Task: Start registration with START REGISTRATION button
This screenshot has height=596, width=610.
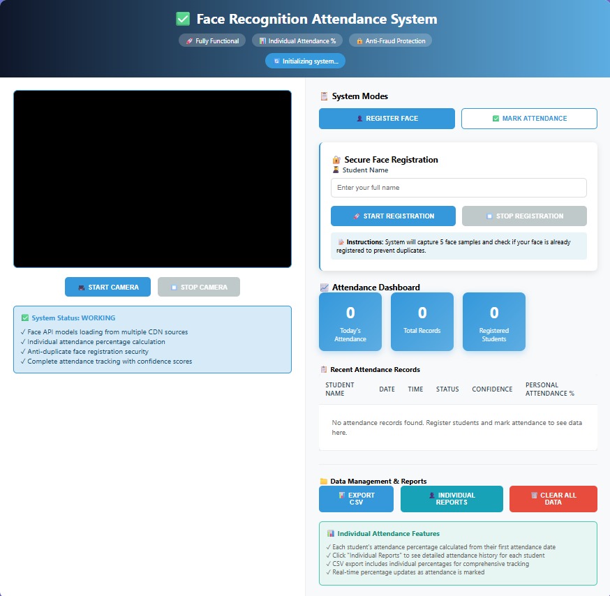Action: (x=393, y=216)
